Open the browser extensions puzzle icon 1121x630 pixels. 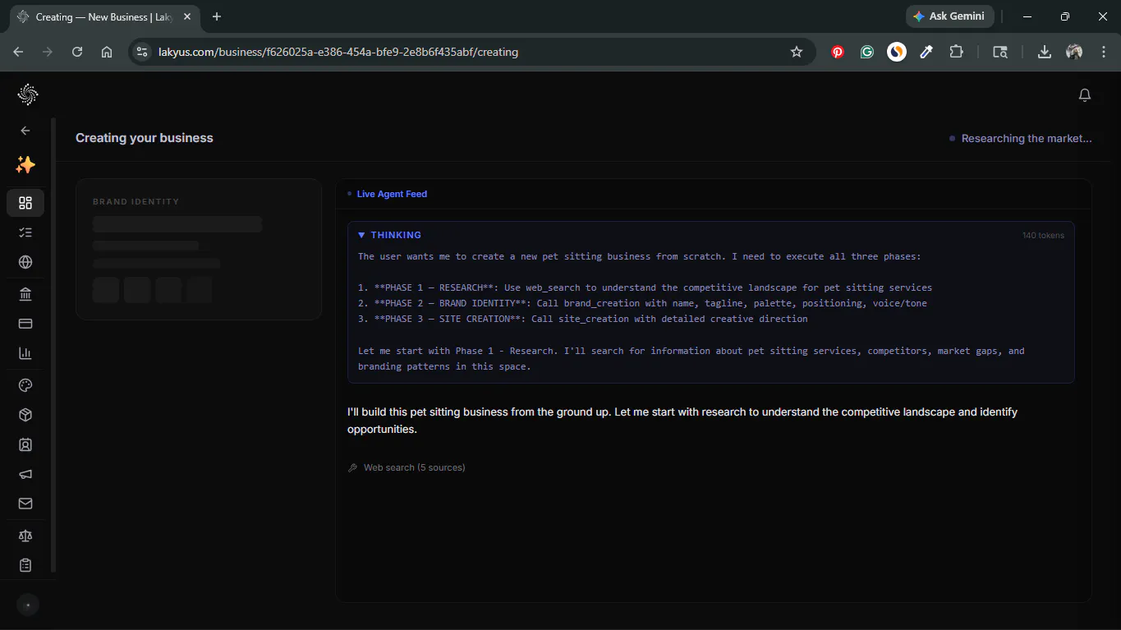tap(956, 52)
